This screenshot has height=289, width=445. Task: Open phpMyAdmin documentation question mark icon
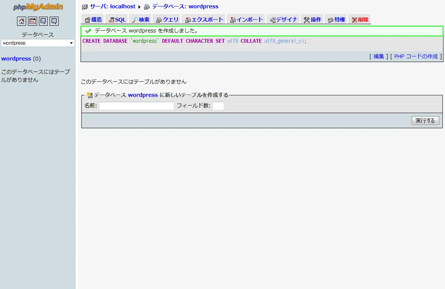[43, 21]
